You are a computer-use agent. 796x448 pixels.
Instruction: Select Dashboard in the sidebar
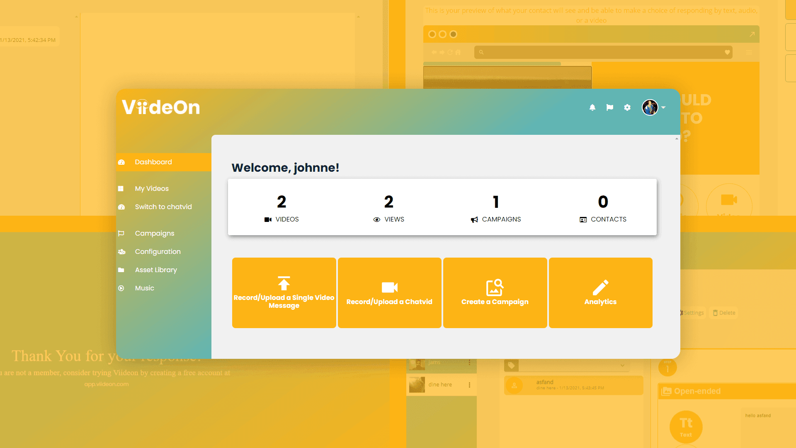tap(153, 162)
